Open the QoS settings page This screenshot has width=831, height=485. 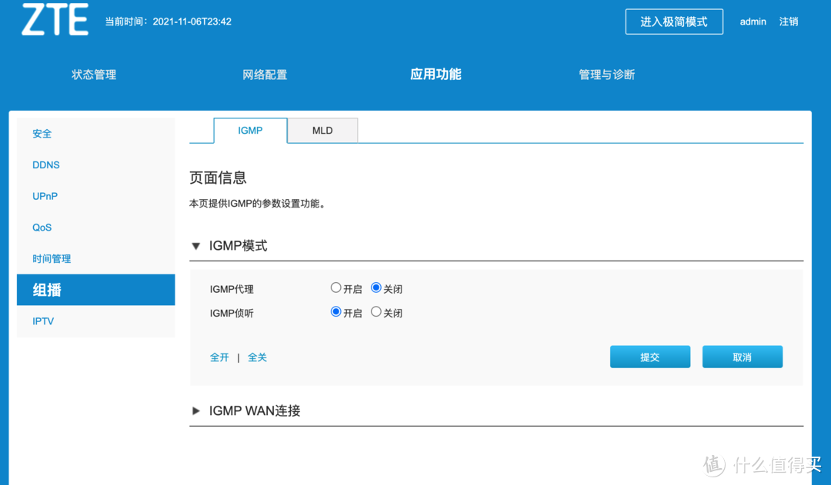42,228
